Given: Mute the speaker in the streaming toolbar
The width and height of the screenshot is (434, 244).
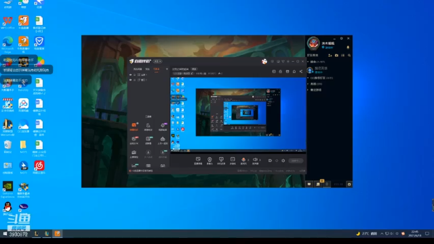Looking at the screenshot, I should pos(255,160).
